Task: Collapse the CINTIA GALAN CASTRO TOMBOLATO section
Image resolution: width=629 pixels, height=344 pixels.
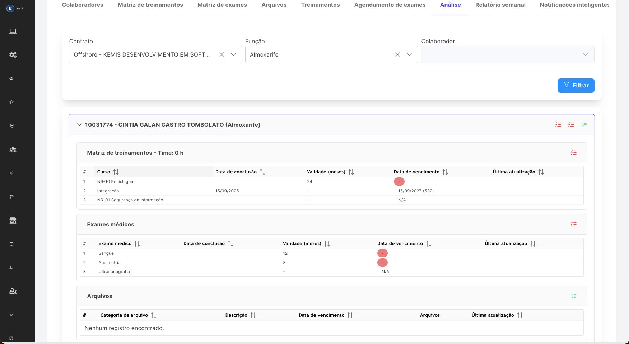Action: [x=79, y=125]
